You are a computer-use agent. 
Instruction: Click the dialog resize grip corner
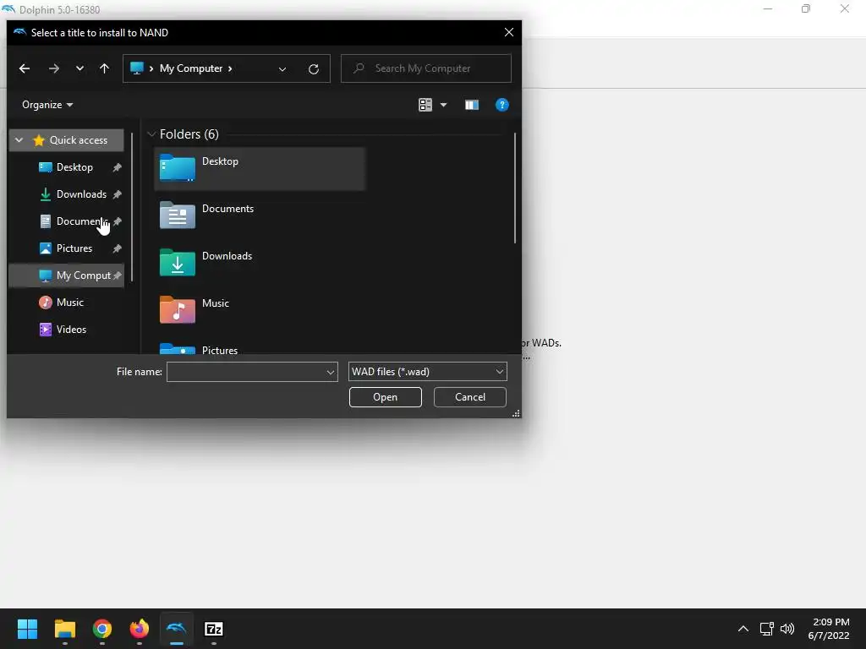(517, 413)
